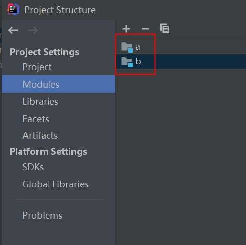Click the IntelliJ IDEA logo icon
This screenshot has height=245, width=246.
pos(13,10)
